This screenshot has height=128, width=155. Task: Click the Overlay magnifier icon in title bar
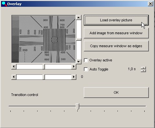point(4,4)
